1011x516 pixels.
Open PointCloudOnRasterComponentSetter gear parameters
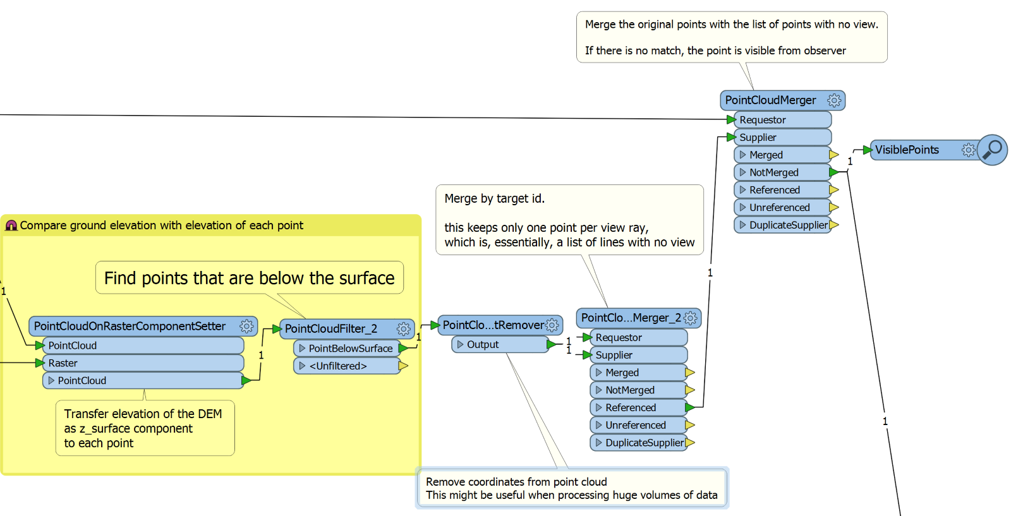pos(246,326)
